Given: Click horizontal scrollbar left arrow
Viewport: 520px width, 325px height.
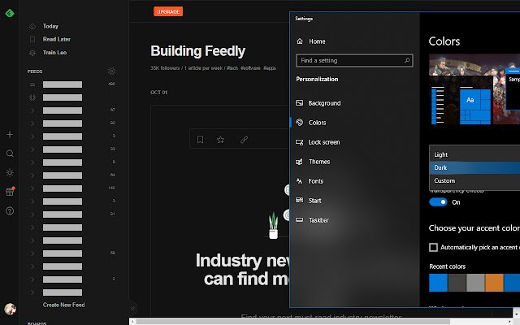Looking at the screenshot, I should (x=132, y=322).
